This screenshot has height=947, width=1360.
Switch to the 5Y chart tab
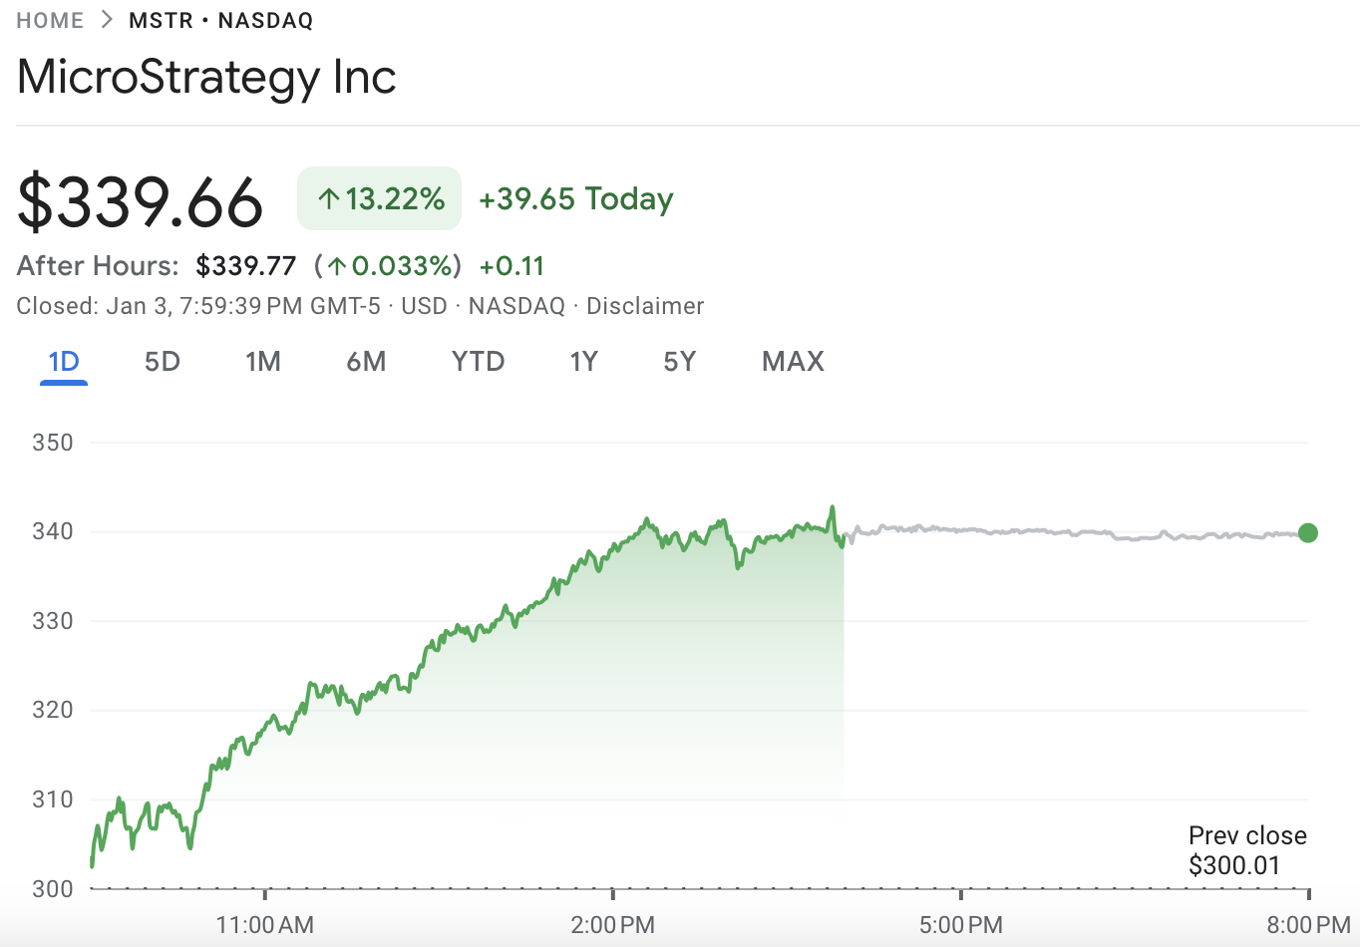(x=680, y=361)
